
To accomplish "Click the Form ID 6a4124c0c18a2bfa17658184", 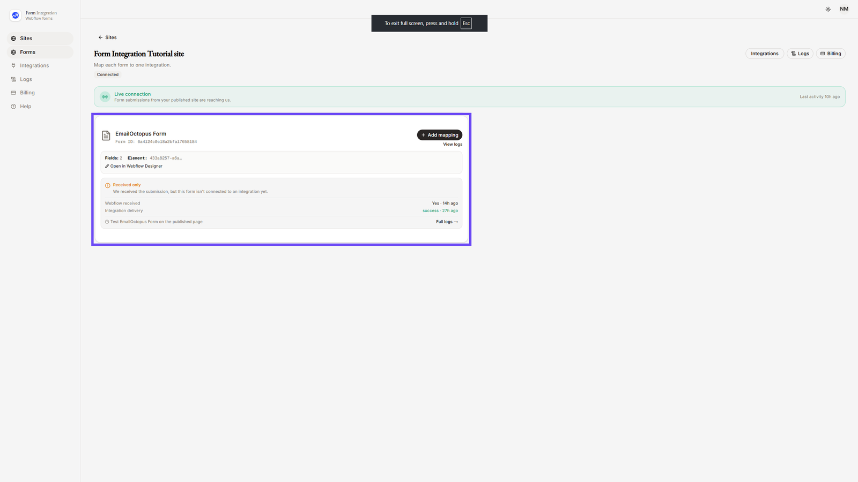I will coord(156,142).
